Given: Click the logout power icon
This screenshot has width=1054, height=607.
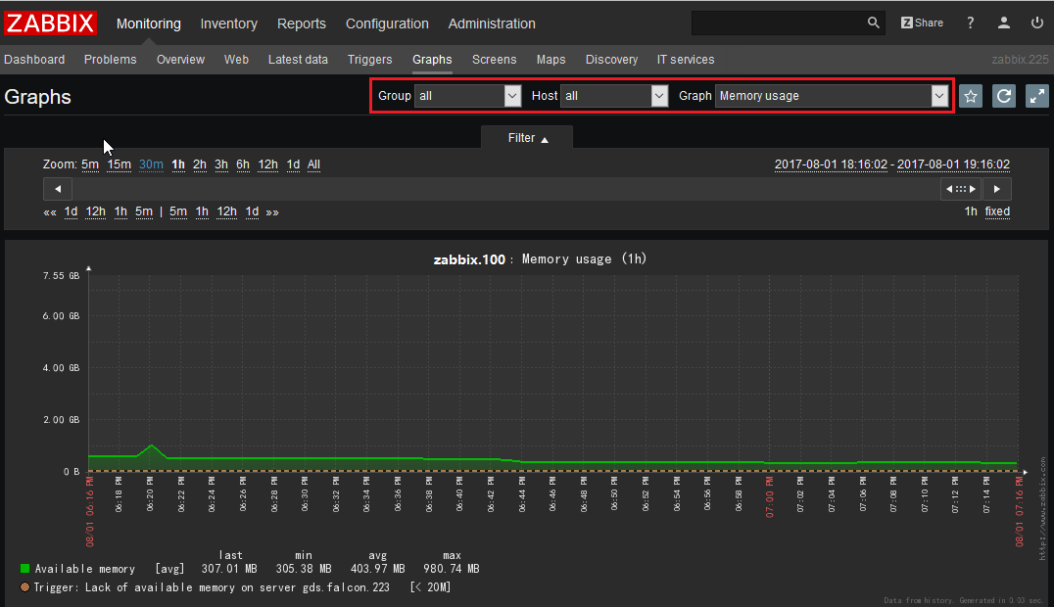Looking at the screenshot, I should pos(1037,23).
